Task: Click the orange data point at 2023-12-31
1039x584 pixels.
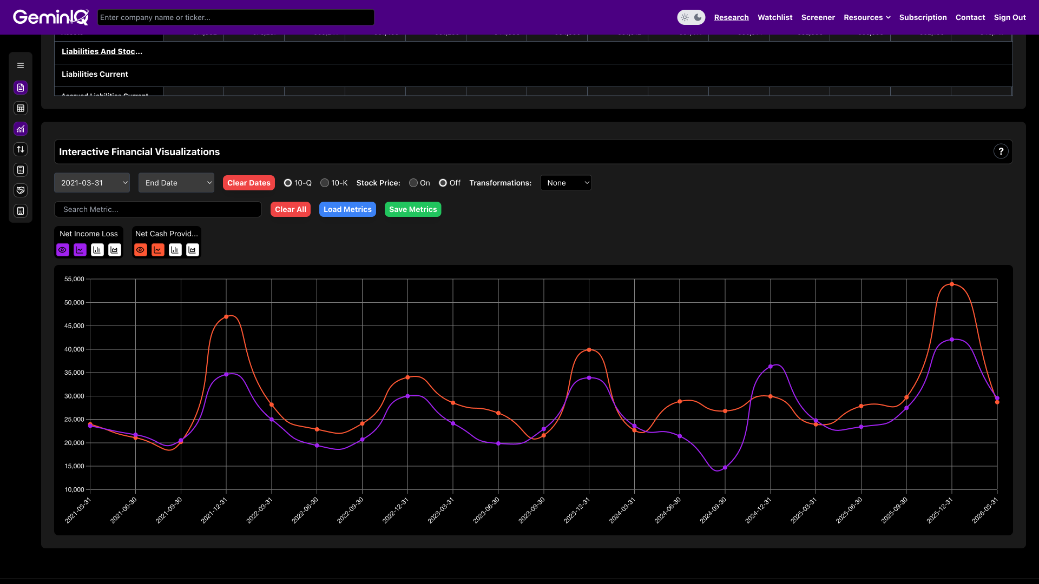Action: (589, 350)
